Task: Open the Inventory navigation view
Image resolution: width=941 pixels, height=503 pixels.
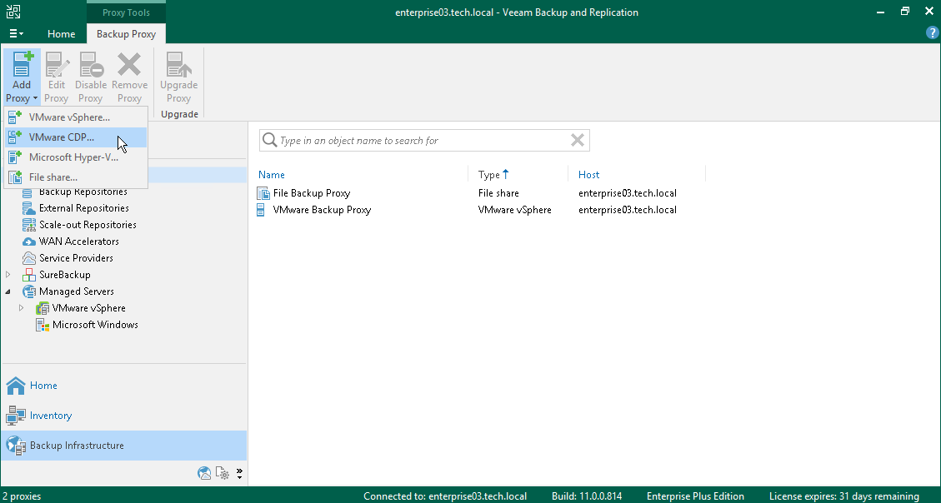Action: pyautogui.click(x=123, y=416)
